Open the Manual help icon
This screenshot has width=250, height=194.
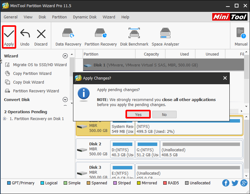(241, 33)
